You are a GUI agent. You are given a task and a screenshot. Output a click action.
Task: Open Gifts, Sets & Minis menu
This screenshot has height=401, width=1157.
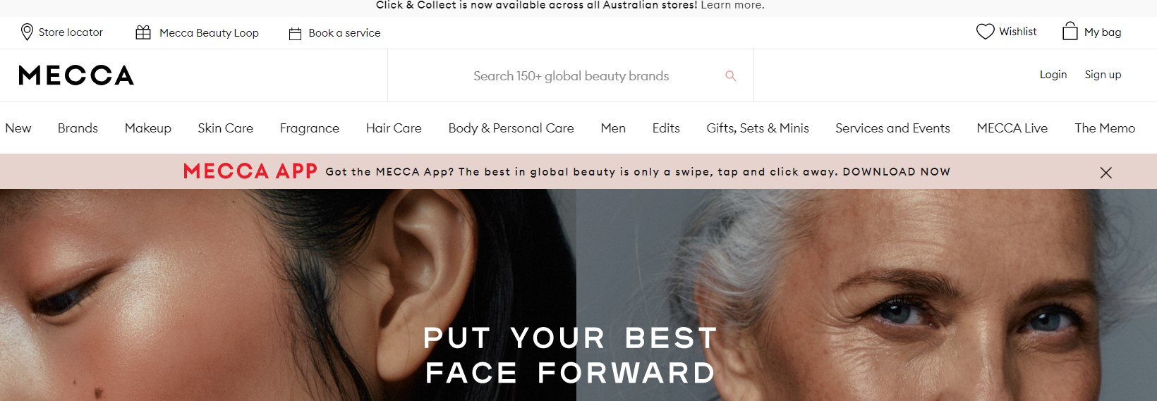coord(758,128)
